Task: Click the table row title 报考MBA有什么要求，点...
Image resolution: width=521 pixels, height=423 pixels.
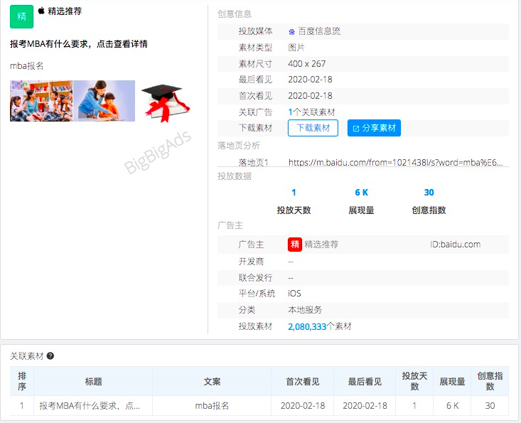Action: pos(90,406)
